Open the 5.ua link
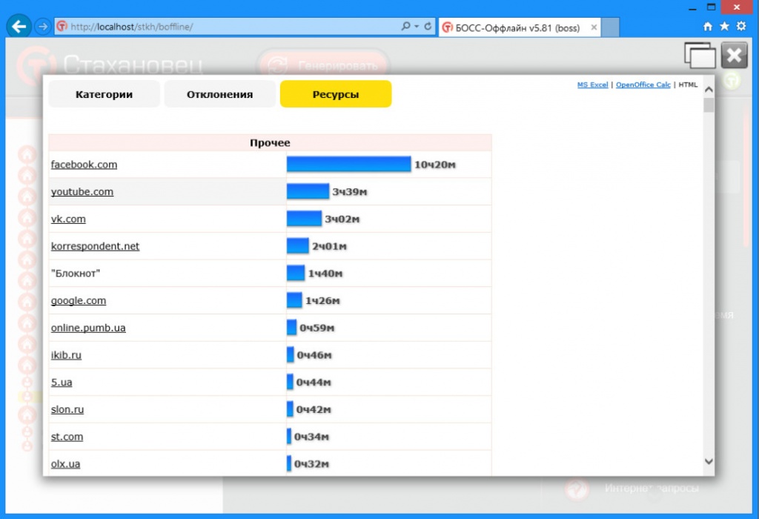 [62, 382]
